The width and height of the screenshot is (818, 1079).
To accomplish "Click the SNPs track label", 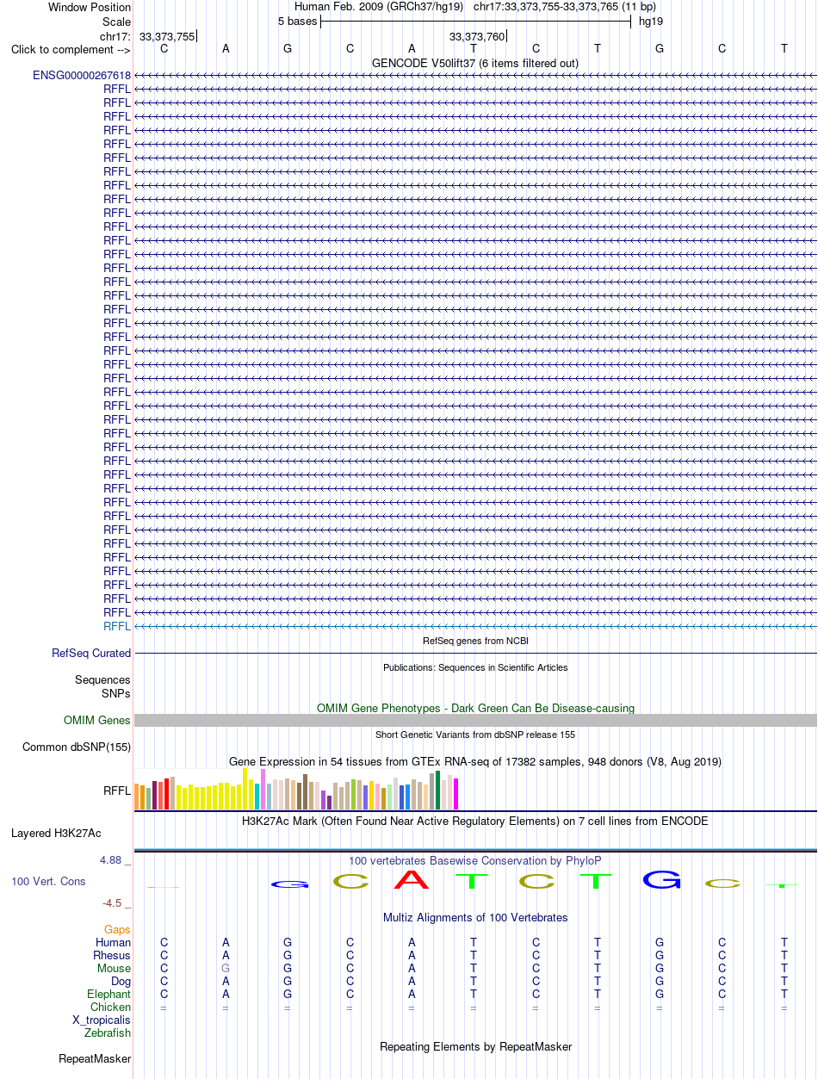I will pyautogui.click(x=116, y=693).
